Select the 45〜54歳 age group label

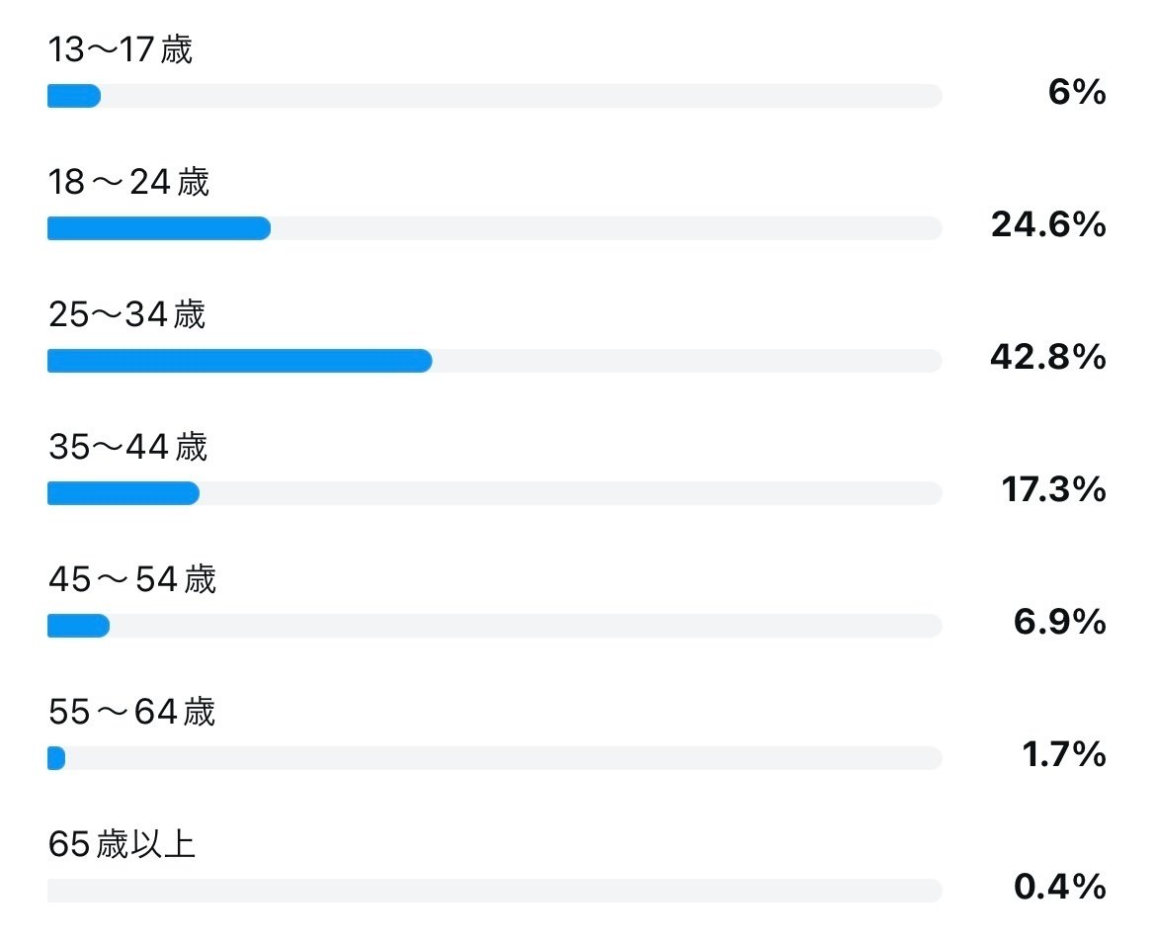pos(132,579)
